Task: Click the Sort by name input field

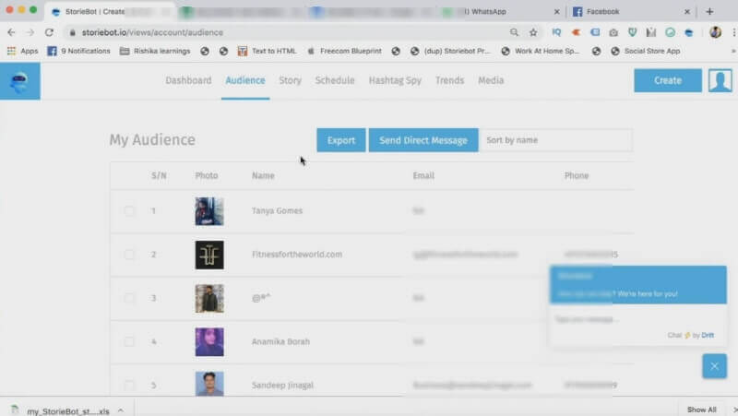Action: (x=555, y=140)
